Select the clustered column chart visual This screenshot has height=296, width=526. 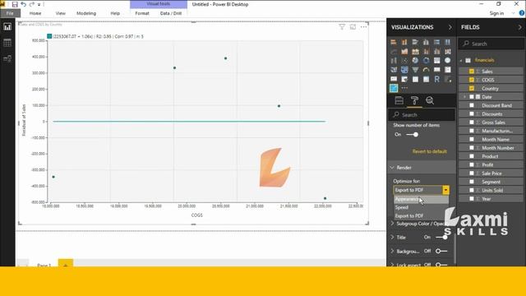pyautogui.click(x=426, y=42)
